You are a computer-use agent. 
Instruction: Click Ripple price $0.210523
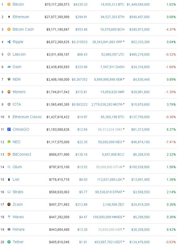click(79, 42)
